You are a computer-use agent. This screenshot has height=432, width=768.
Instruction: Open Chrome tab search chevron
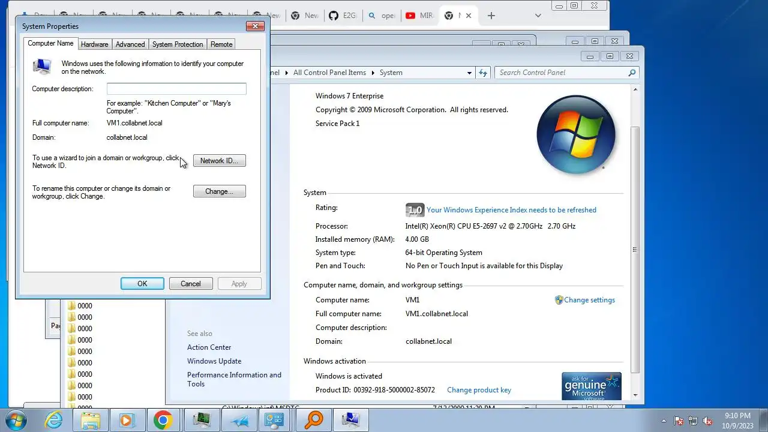coord(538,16)
